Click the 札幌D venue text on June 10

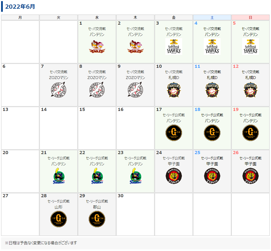tap(174, 78)
